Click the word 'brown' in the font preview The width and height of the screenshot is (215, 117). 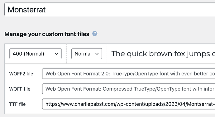(x=160, y=53)
